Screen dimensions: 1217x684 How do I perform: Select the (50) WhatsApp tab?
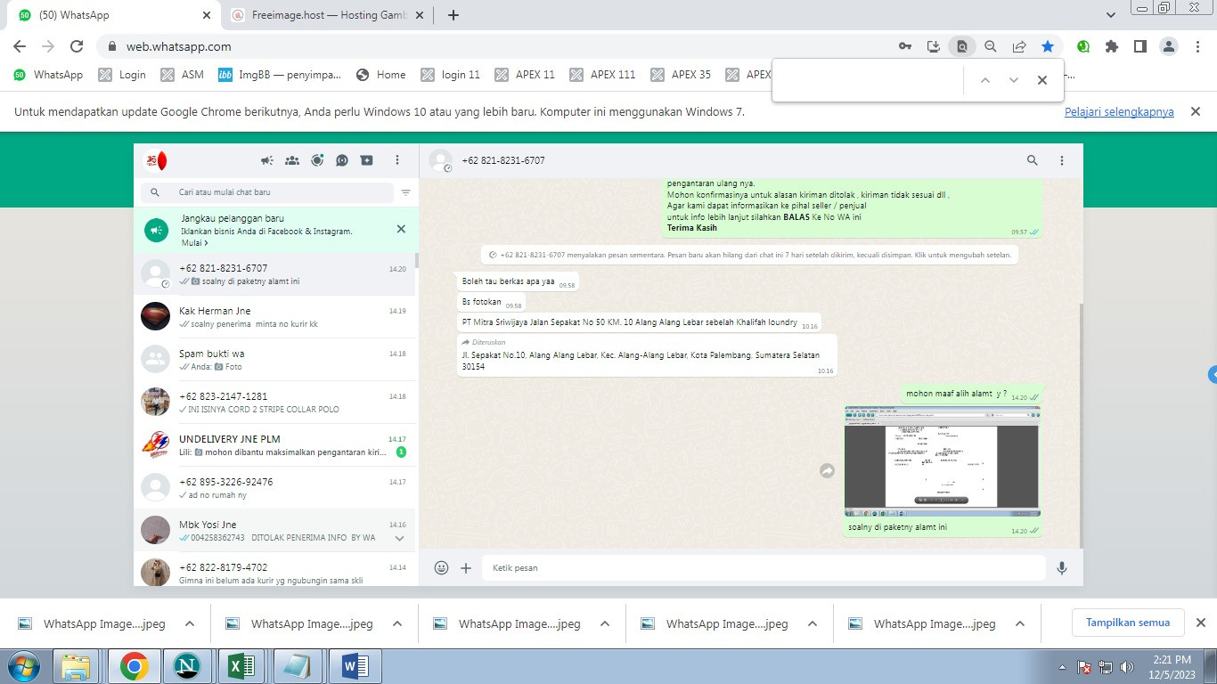point(115,15)
